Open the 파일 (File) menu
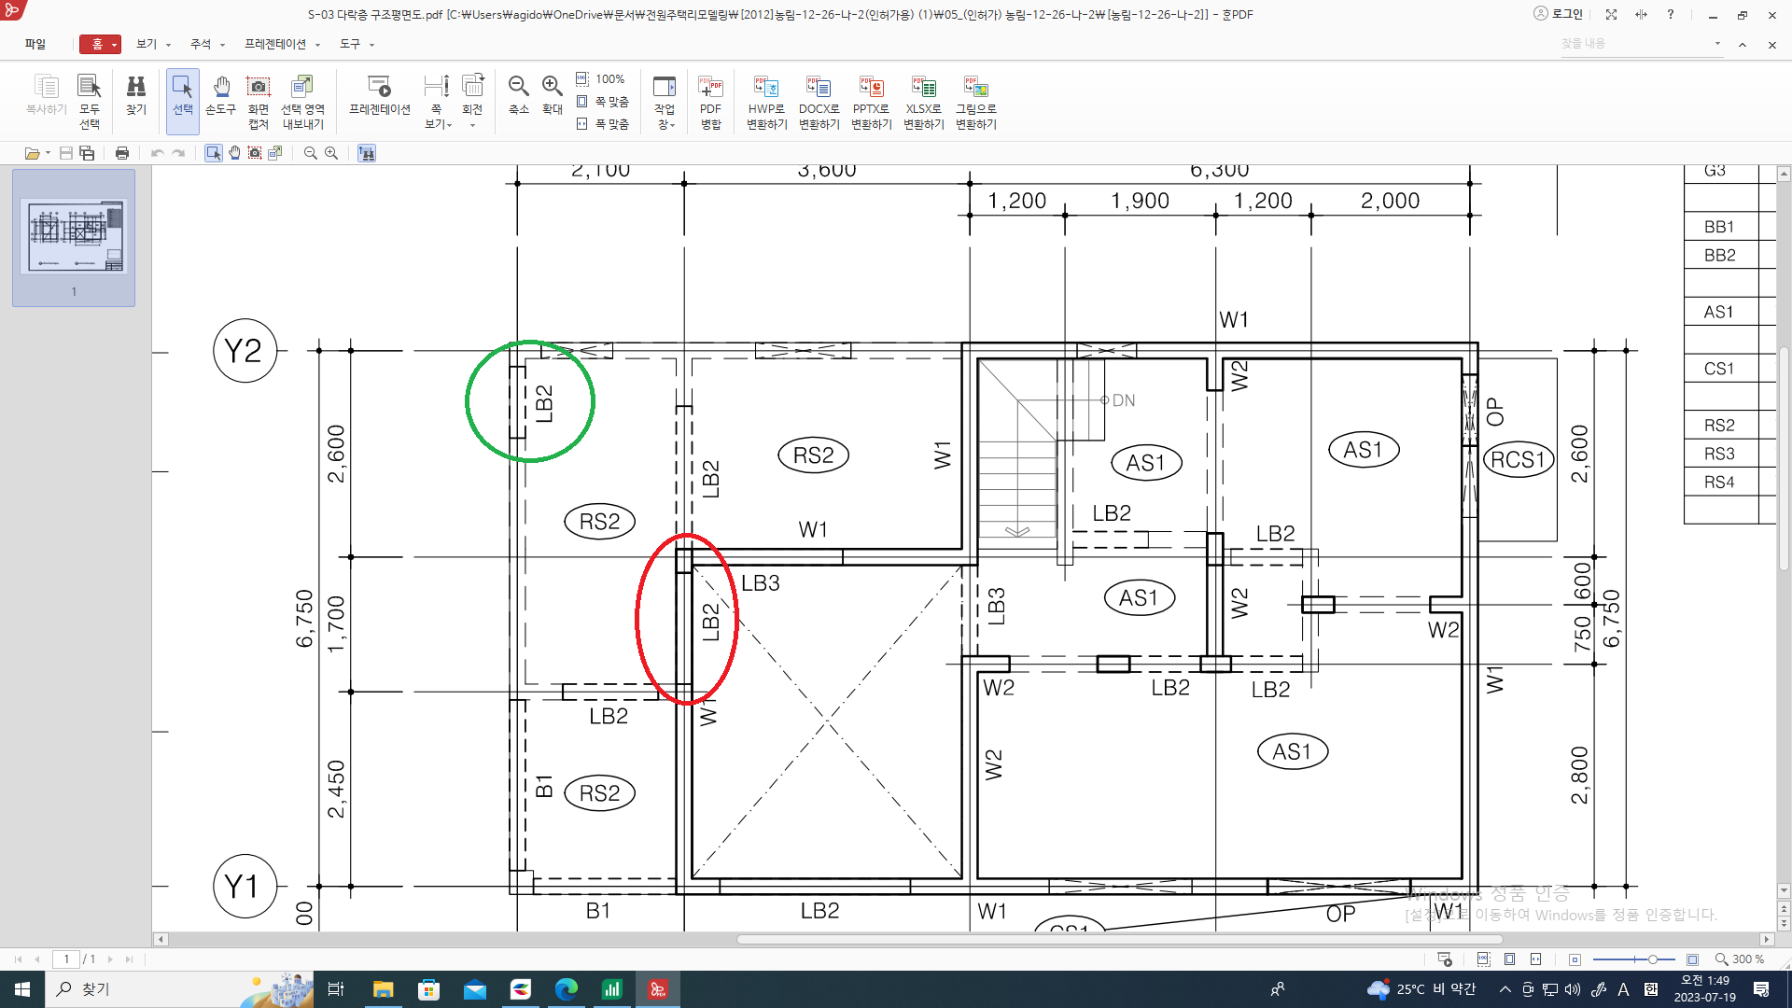Screen dimensions: 1792x1008 point(35,44)
